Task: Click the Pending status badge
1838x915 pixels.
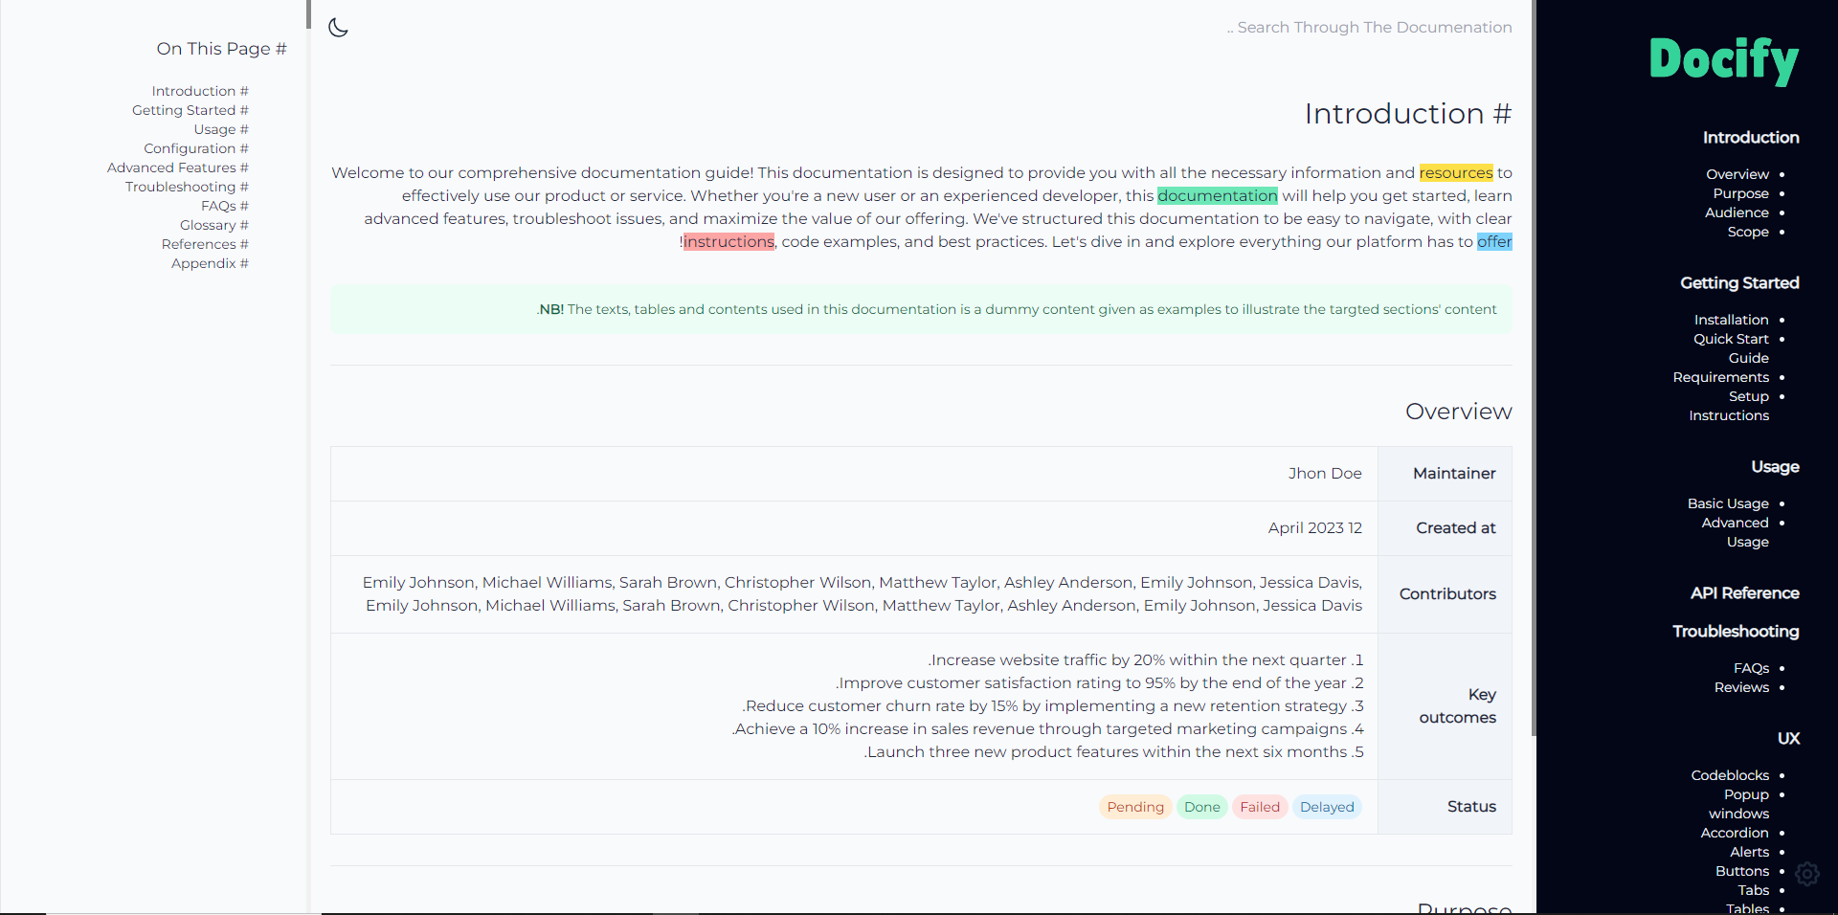Action: [x=1134, y=806]
